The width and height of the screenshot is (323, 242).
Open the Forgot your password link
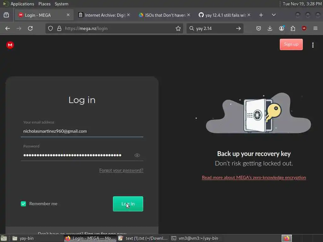click(x=121, y=170)
